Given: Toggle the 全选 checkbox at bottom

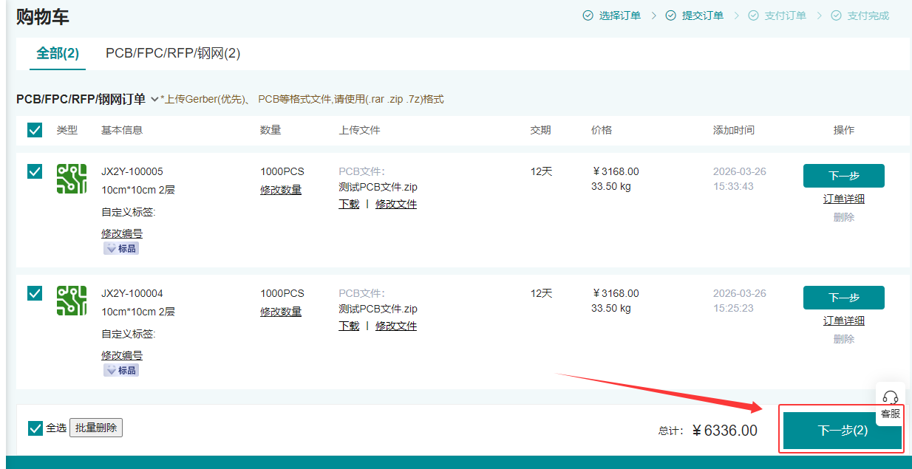Looking at the screenshot, I should tap(35, 428).
